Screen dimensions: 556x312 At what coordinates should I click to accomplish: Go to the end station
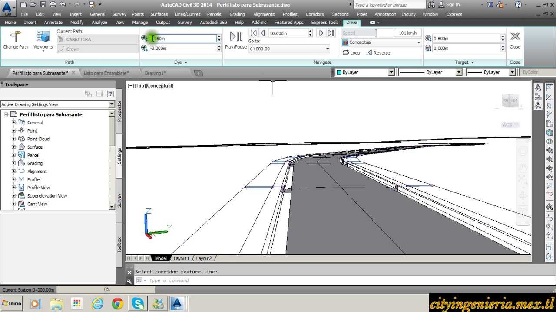click(x=331, y=33)
